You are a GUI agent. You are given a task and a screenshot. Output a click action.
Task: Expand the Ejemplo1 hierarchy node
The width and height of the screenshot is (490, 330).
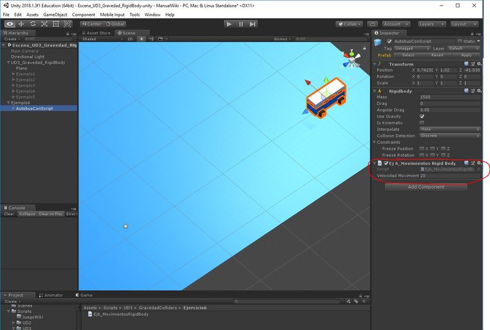(13, 74)
